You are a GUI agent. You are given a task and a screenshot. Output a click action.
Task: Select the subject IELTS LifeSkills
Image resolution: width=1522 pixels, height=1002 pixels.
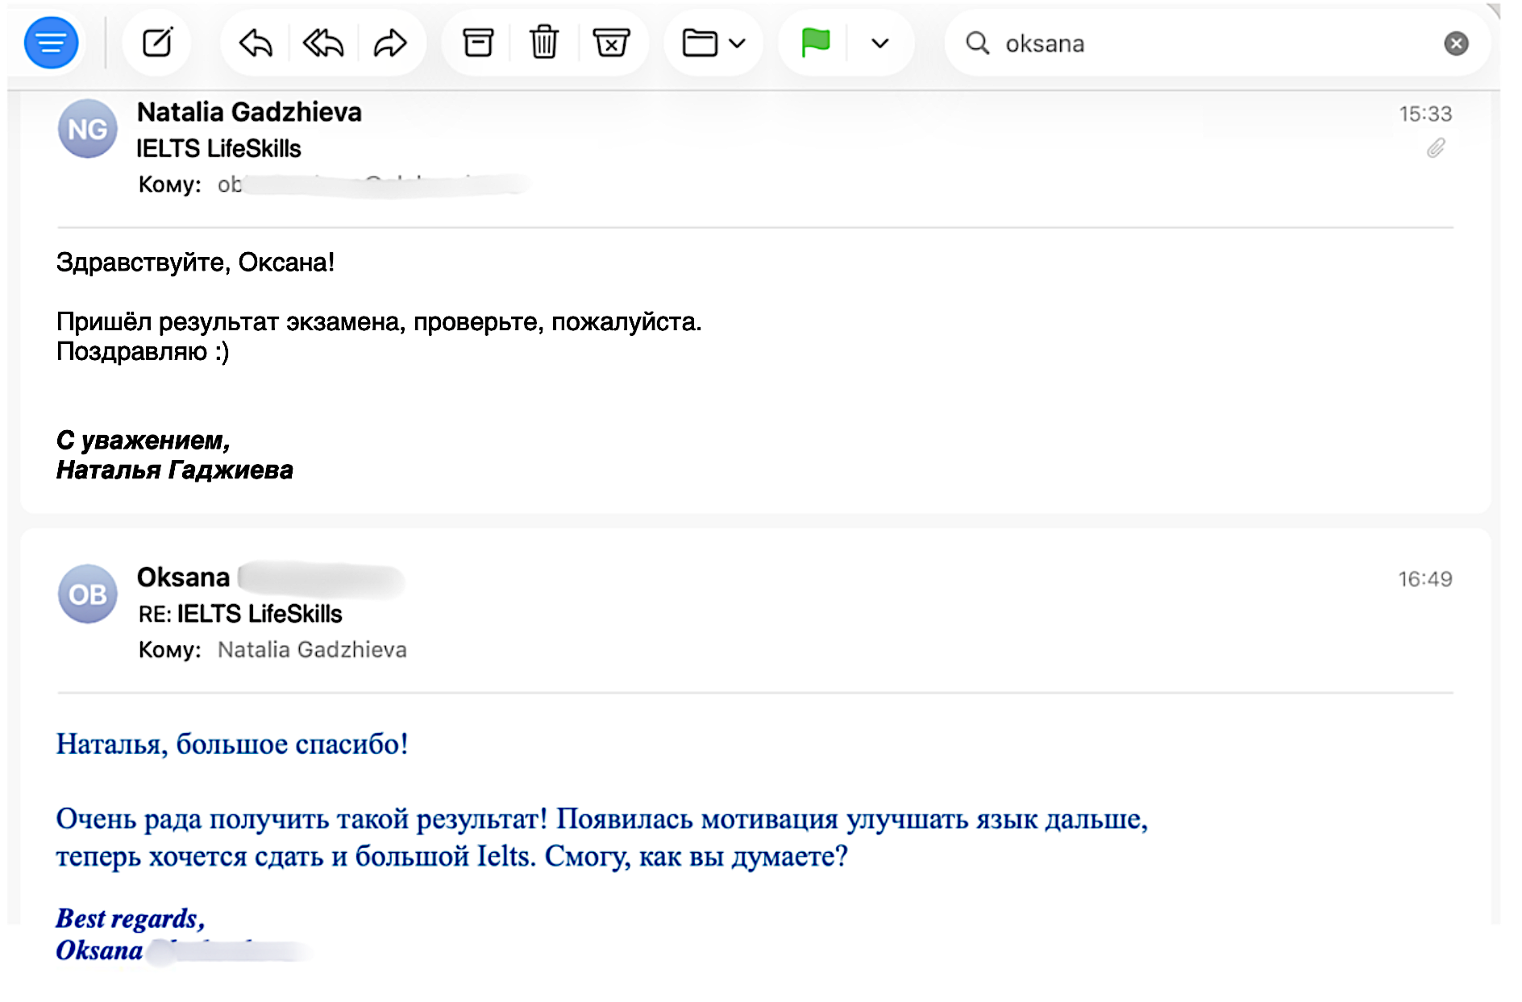pyautogui.click(x=218, y=148)
